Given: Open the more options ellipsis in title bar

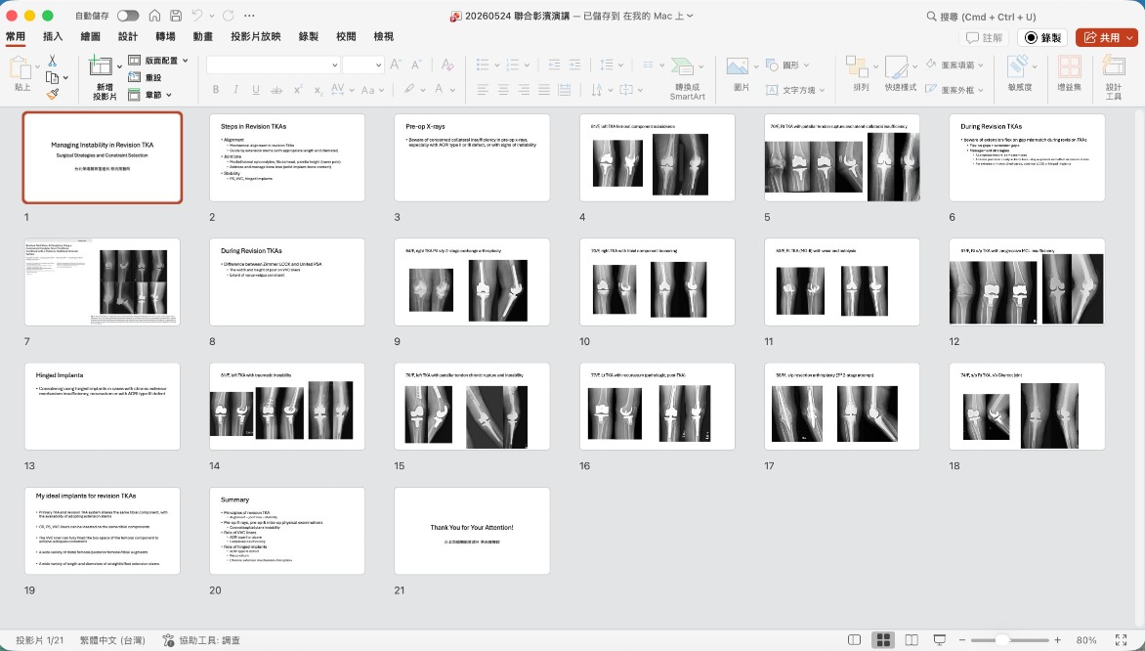Looking at the screenshot, I should [x=250, y=16].
